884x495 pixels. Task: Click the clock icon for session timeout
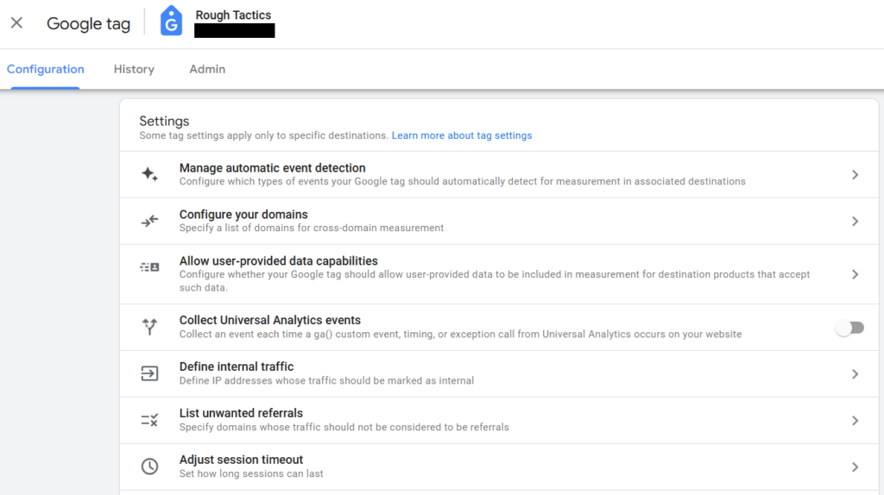click(x=149, y=467)
